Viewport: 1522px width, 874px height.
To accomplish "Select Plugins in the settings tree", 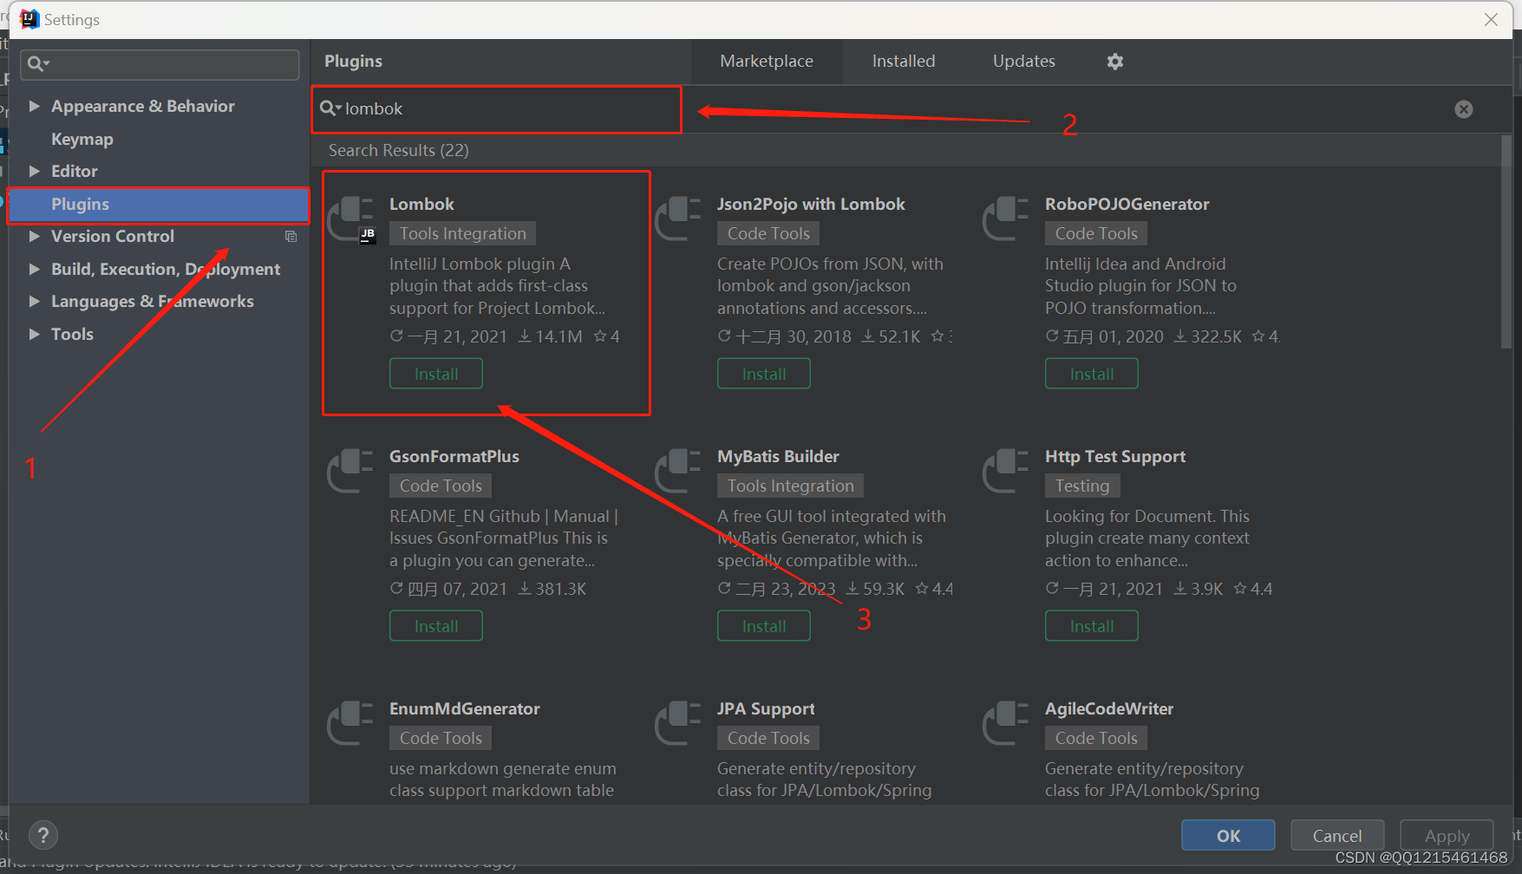I will click(x=159, y=205).
